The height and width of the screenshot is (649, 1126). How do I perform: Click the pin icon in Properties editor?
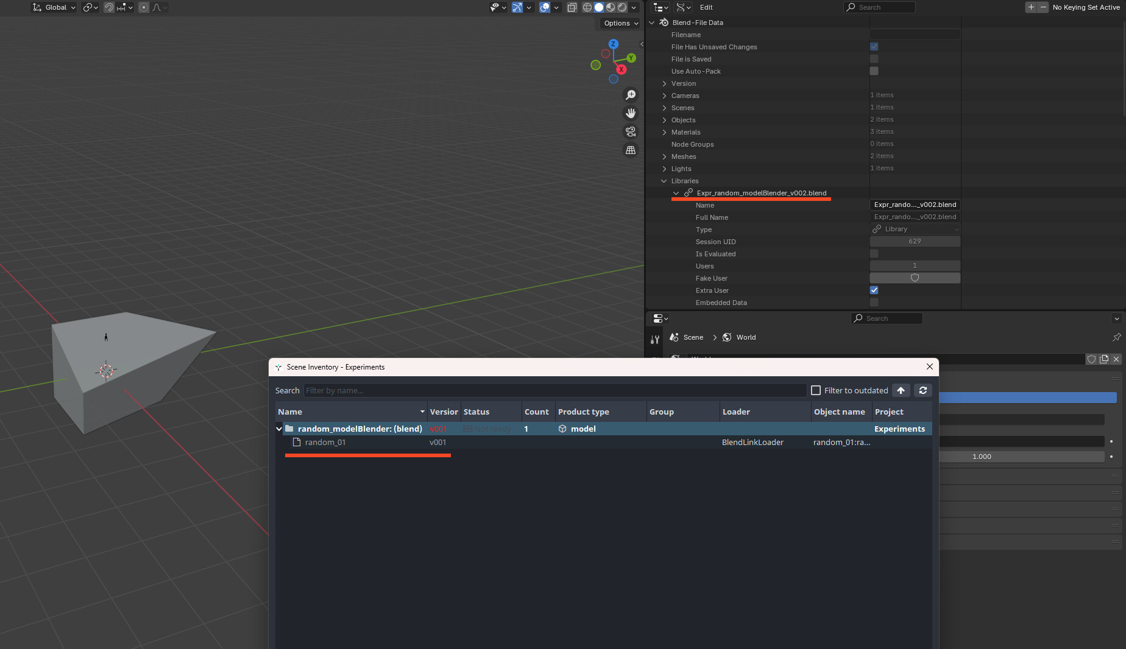tap(1116, 337)
